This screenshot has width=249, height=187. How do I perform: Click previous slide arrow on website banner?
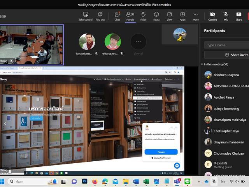(x=5, y=123)
